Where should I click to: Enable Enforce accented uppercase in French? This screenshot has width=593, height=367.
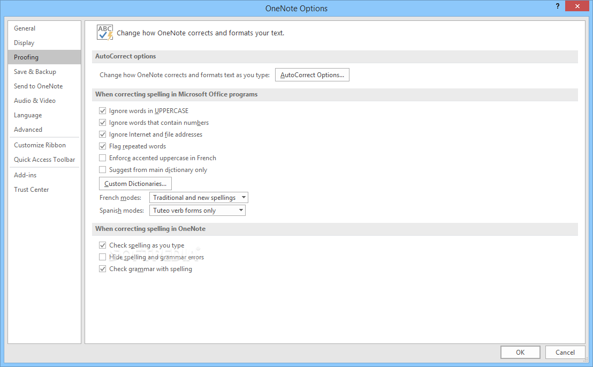pyautogui.click(x=103, y=158)
